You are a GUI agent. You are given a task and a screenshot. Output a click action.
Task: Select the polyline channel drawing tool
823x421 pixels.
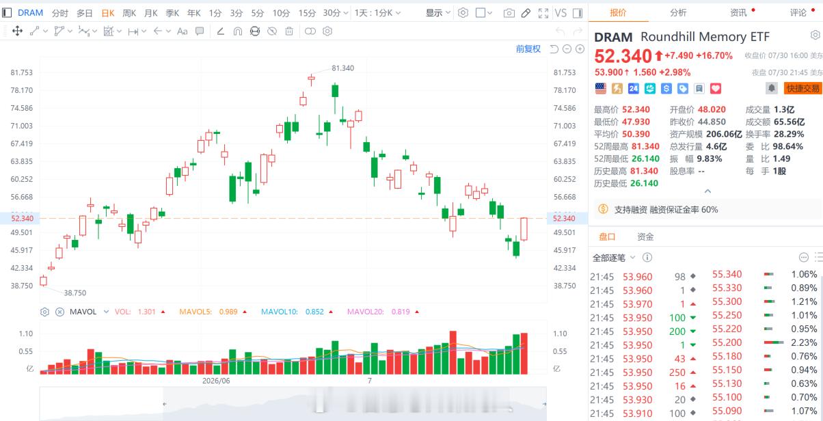click(59, 31)
